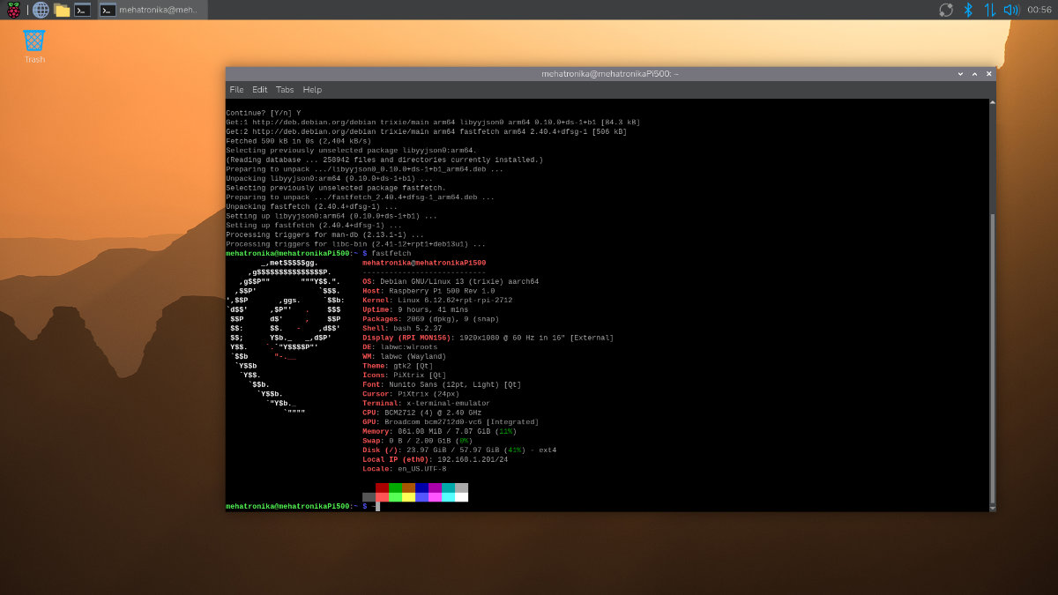Click the 'DE: labwc:wlroots' line
The image size is (1058, 595).
click(399, 348)
